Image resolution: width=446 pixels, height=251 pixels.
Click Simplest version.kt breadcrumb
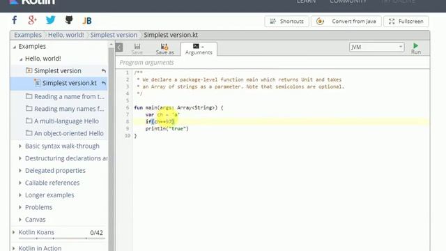coord(171,35)
